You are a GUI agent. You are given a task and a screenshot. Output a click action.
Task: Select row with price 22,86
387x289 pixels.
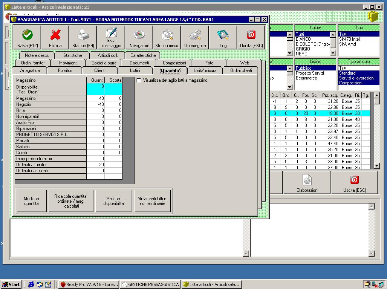pos(320,107)
